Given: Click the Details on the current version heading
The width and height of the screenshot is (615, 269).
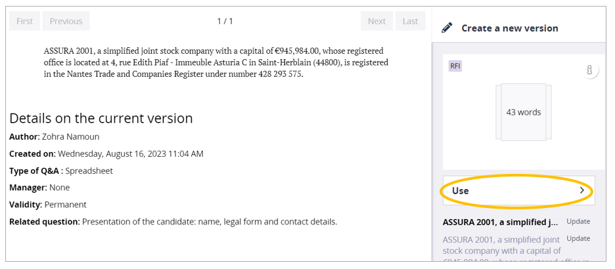Looking at the screenshot, I should 101,118.
